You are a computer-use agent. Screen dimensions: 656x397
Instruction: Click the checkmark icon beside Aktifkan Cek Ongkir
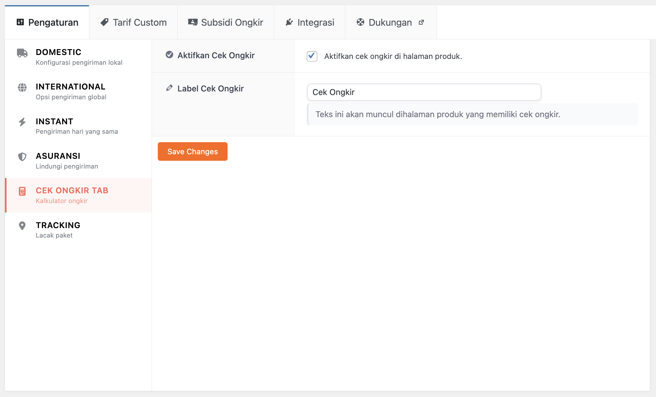coord(169,55)
